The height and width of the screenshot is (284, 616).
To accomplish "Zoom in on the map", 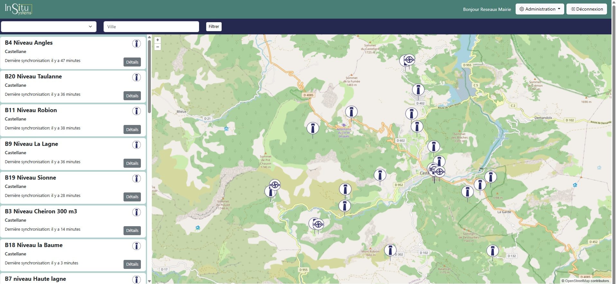I will click(158, 40).
